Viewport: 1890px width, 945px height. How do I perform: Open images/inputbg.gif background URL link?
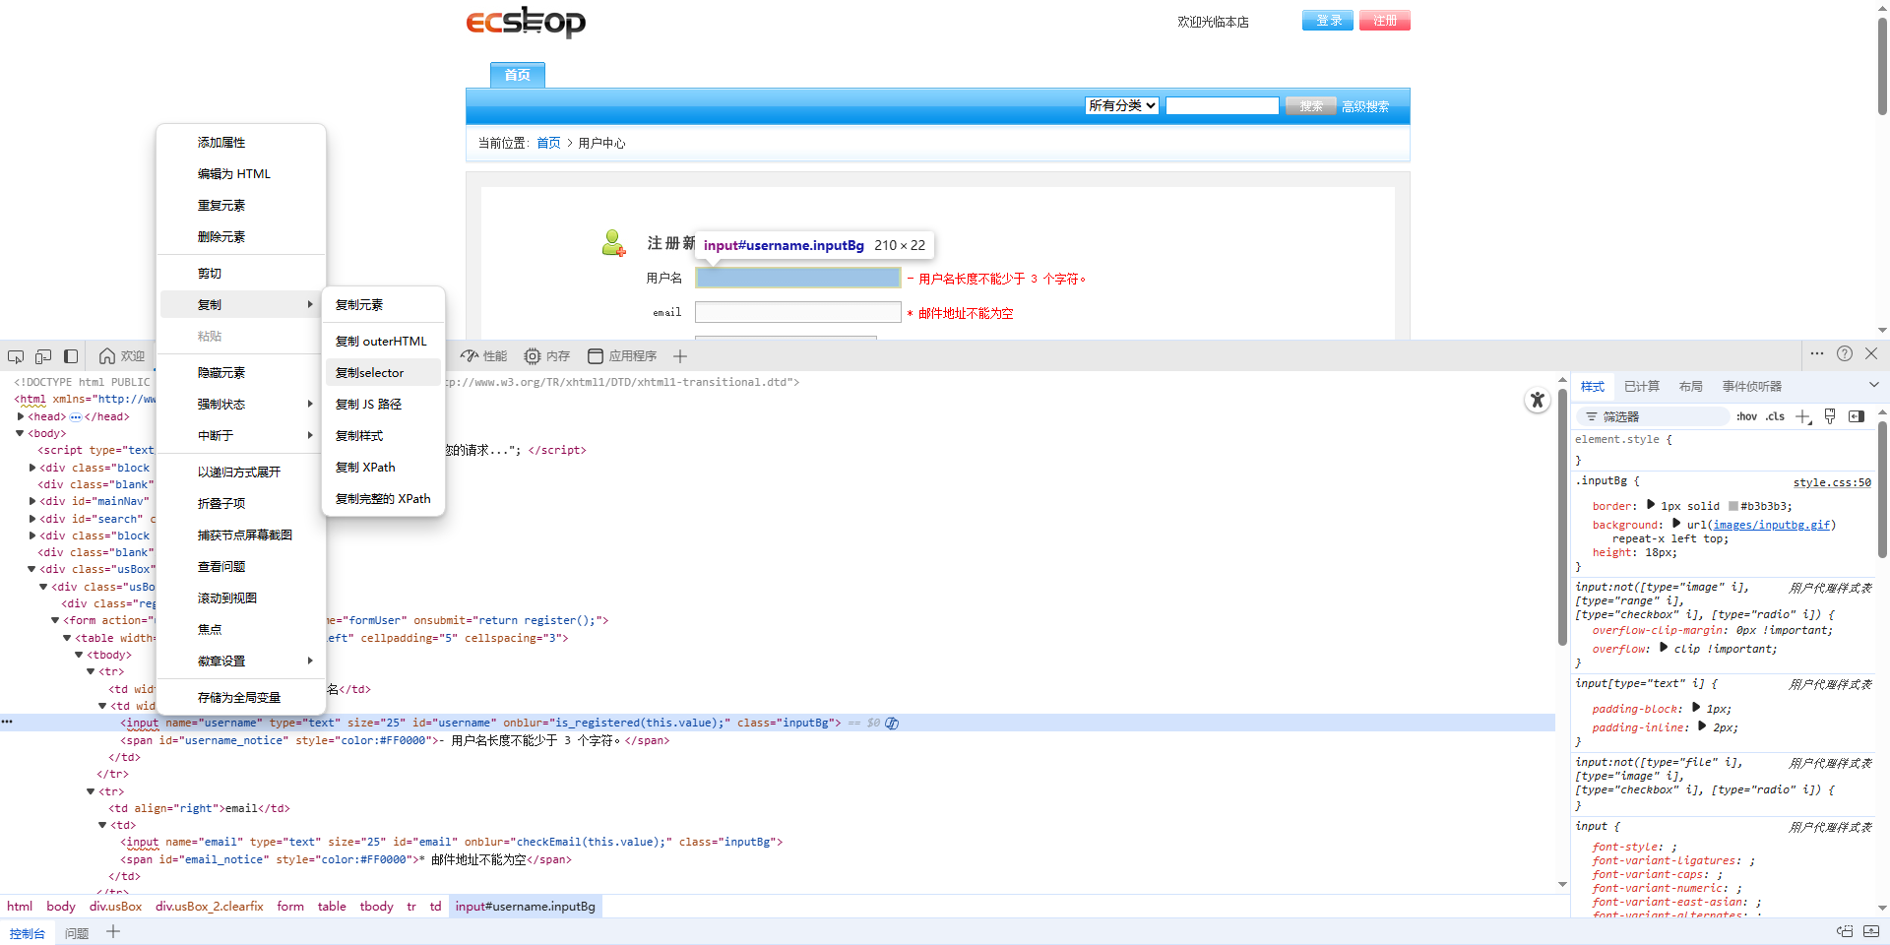point(1771,525)
